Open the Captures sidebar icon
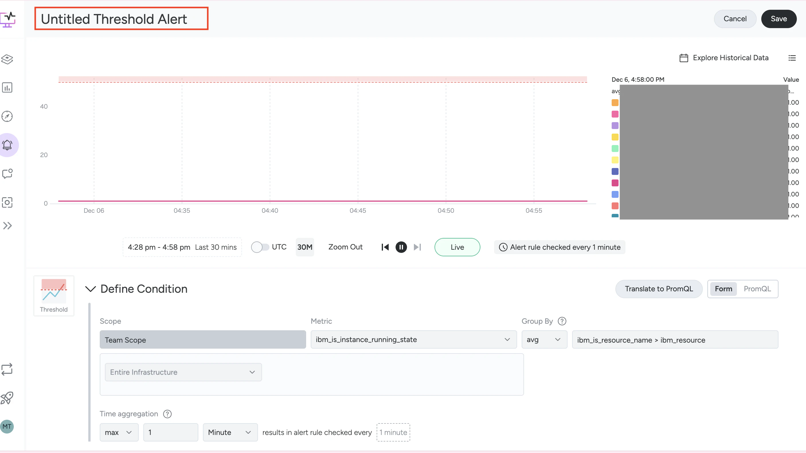 (7, 202)
